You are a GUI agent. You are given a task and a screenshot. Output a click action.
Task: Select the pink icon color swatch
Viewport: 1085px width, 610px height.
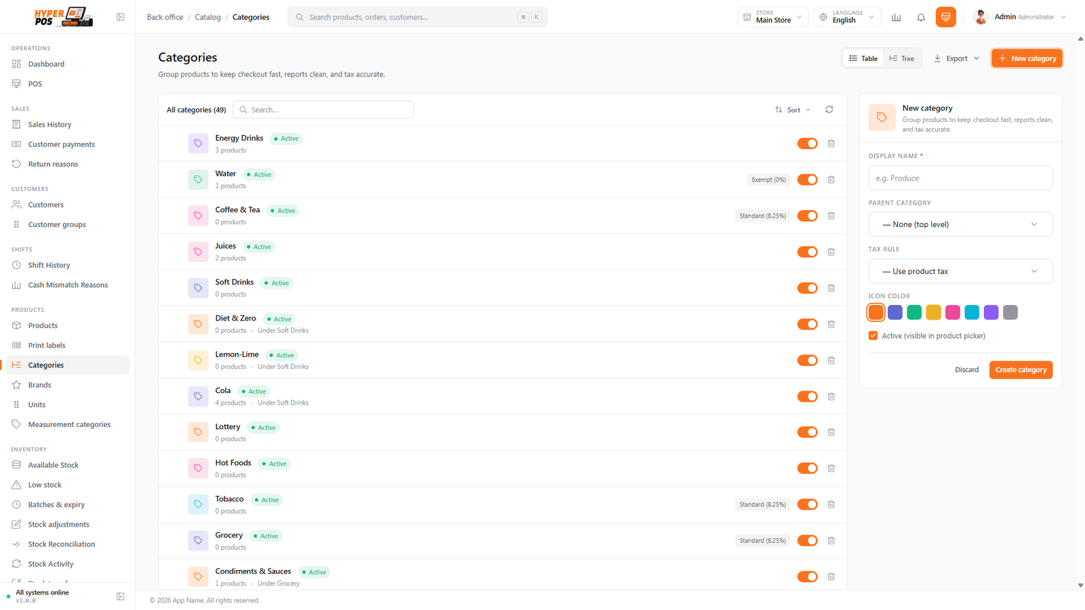[x=953, y=312]
